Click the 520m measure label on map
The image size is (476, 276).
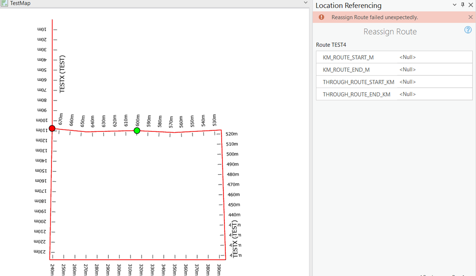pyautogui.click(x=232, y=134)
